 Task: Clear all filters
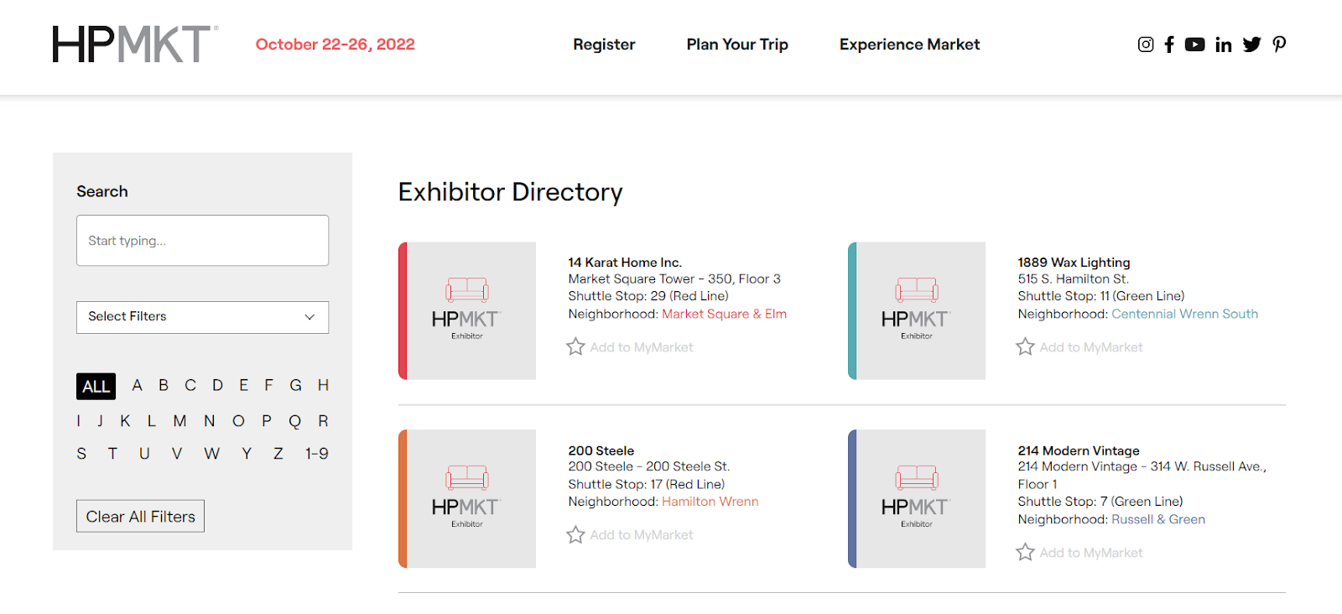140,517
